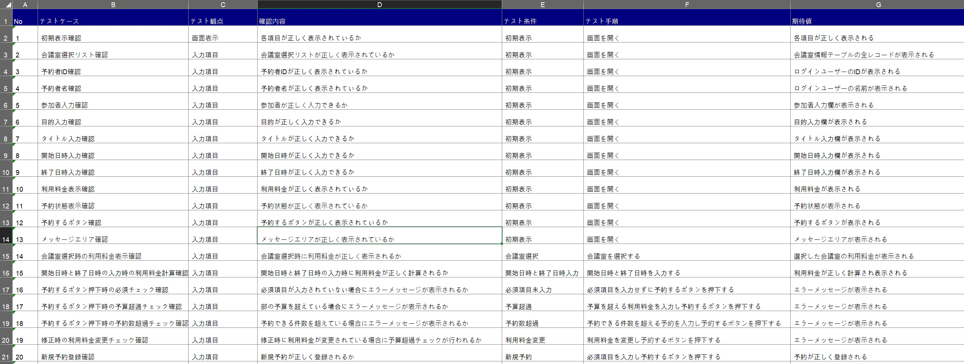Image resolution: width=964 pixels, height=364 pixels.
Task: Select the row 14 header
Action: coord(6,236)
